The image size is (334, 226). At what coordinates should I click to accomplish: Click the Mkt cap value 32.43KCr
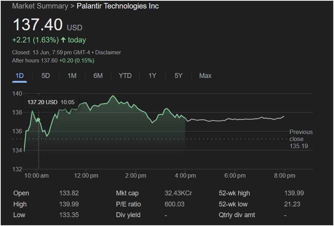point(178,193)
